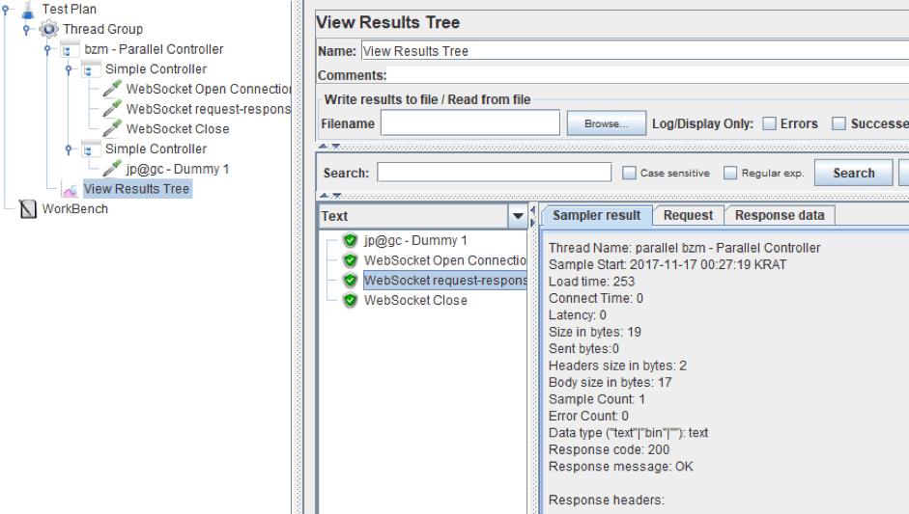Collapse the Thread Group tree node
The image size is (909, 514).
26,29
